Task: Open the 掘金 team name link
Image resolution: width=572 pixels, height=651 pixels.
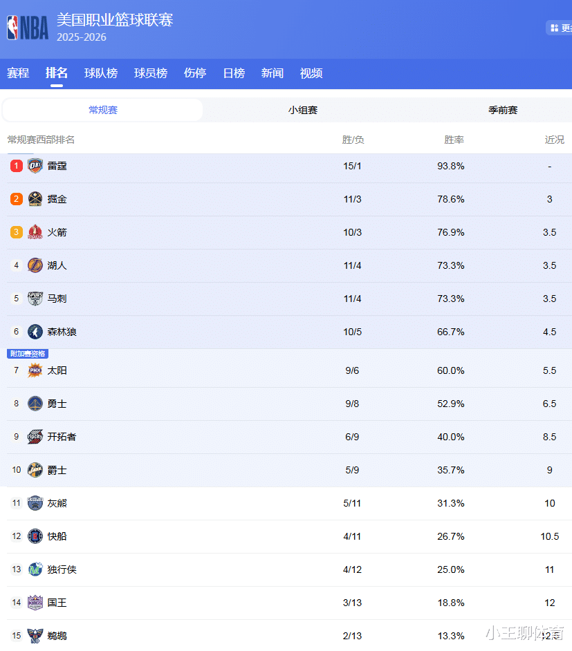Action: coord(57,199)
